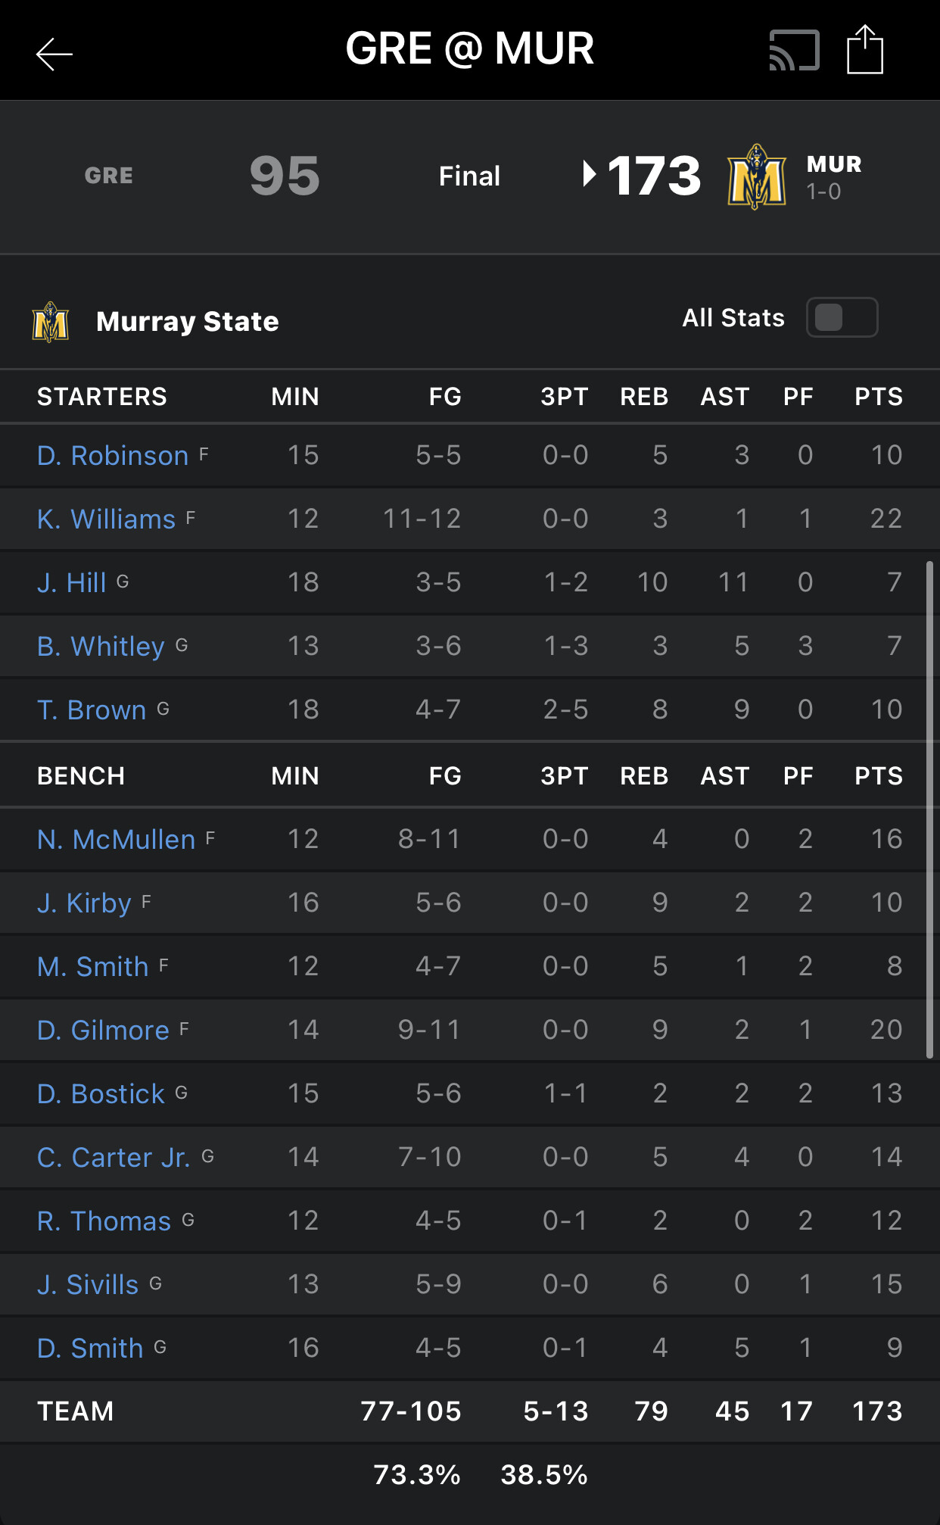
Task: Tap the back arrow icon
Action: point(54,54)
